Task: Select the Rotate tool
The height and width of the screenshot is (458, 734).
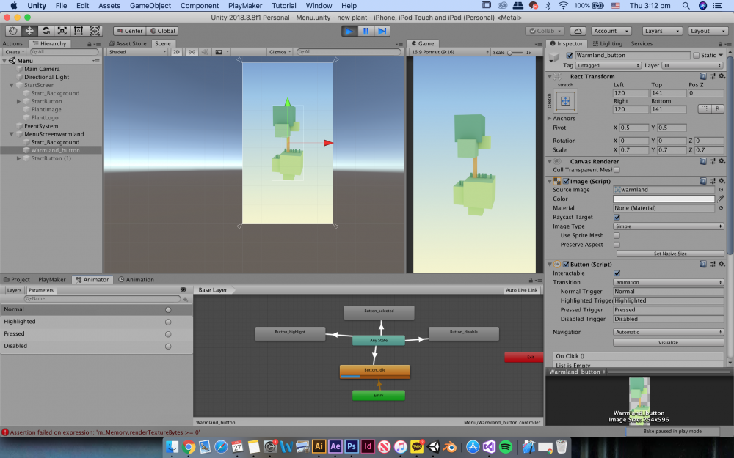Action: click(x=46, y=31)
